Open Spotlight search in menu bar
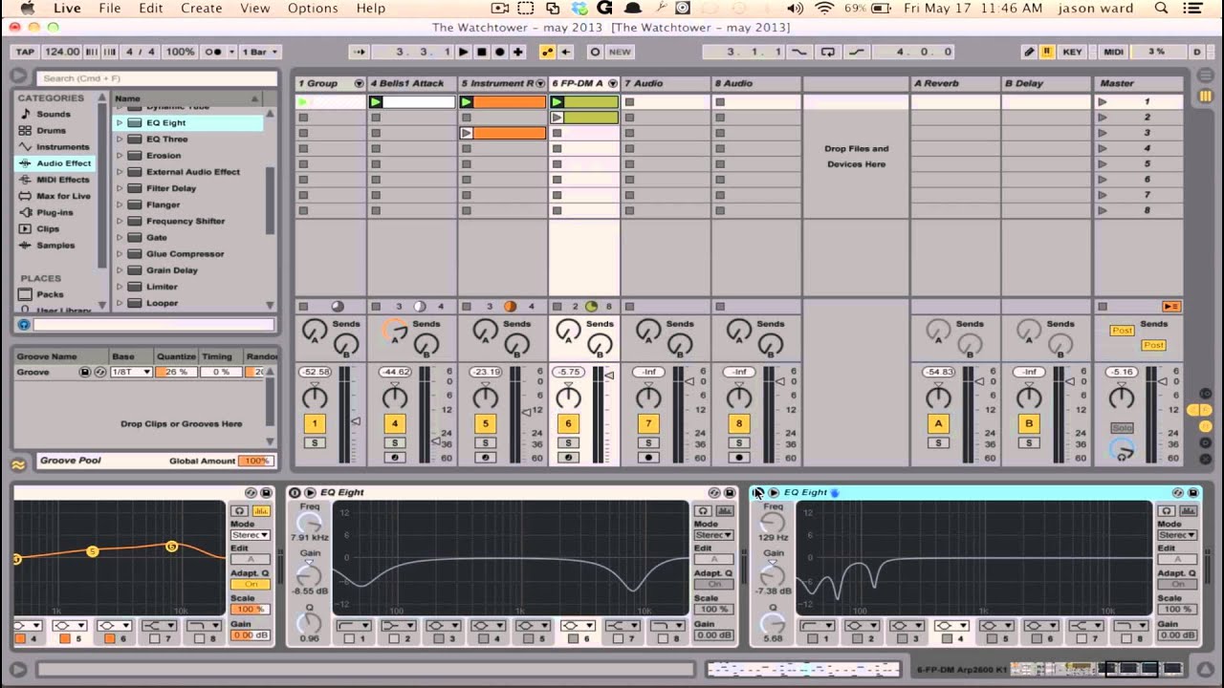1224x688 pixels. click(x=1162, y=9)
